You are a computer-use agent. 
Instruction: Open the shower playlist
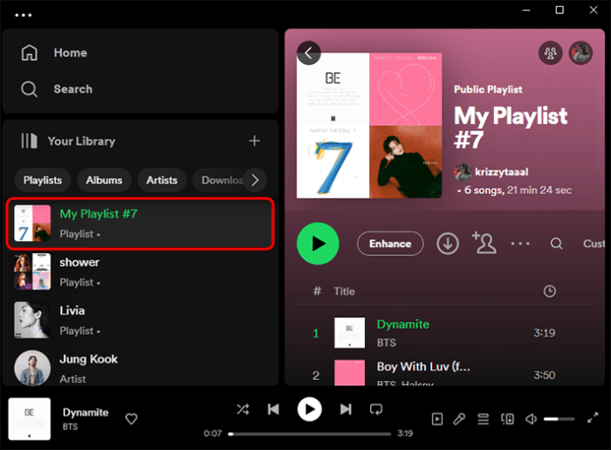point(140,272)
